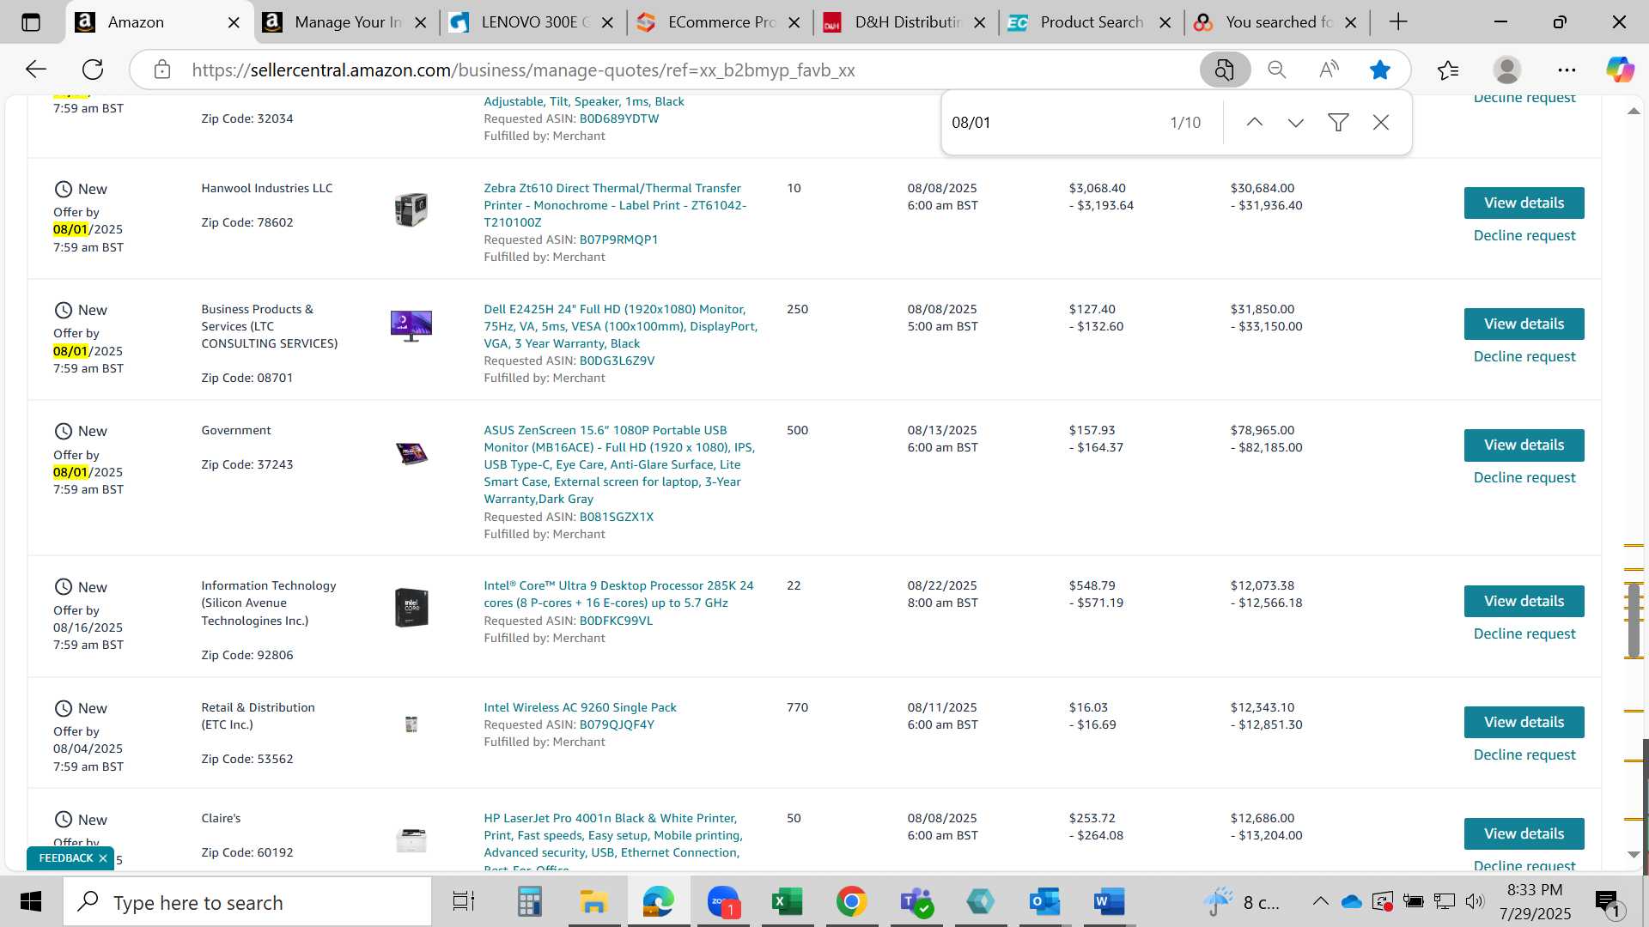The width and height of the screenshot is (1649, 927).
Task: Open Excel from the taskbar
Action: pos(788,902)
